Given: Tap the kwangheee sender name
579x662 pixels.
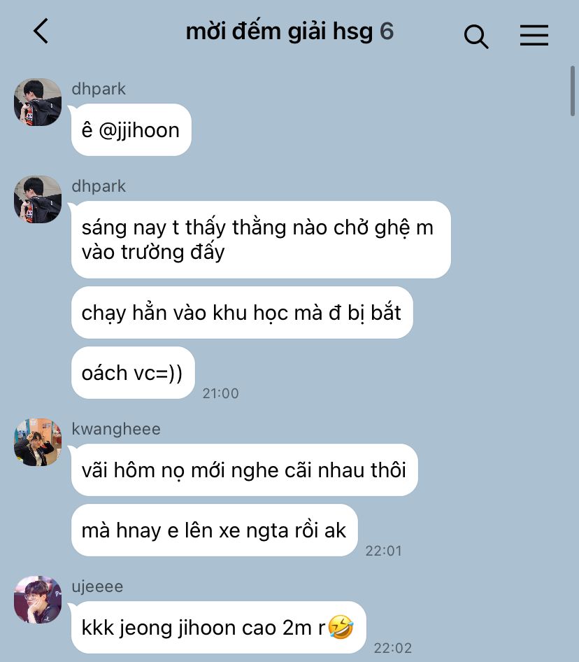Looking at the screenshot, I should point(116,429).
